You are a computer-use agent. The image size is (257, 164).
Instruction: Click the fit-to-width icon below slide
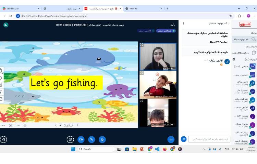tap(4, 125)
